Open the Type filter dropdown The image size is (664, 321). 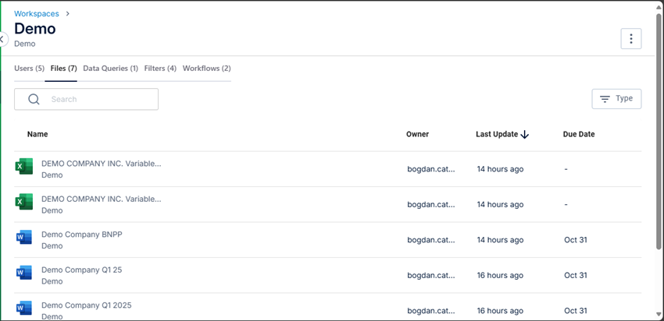click(616, 99)
